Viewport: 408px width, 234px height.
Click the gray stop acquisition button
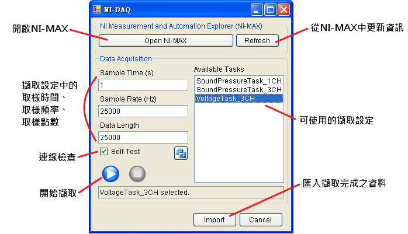(x=137, y=174)
